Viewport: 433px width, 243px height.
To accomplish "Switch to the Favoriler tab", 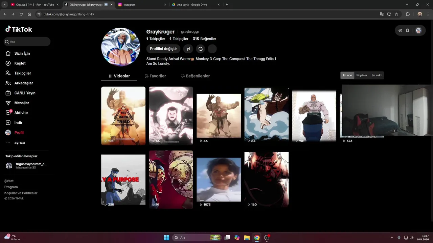I will 155,76.
